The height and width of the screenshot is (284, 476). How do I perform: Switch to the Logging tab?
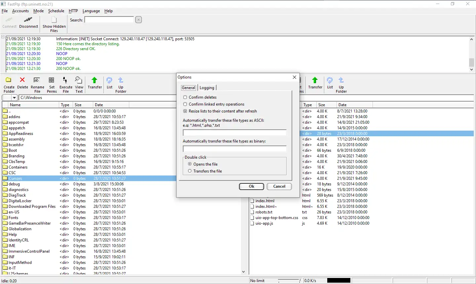click(207, 88)
